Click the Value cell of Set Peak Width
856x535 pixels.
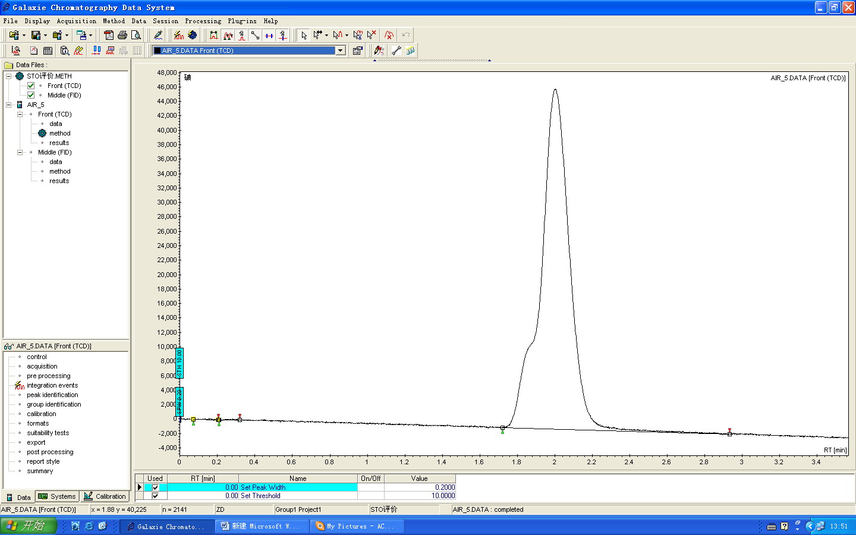(x=420, y=487)
